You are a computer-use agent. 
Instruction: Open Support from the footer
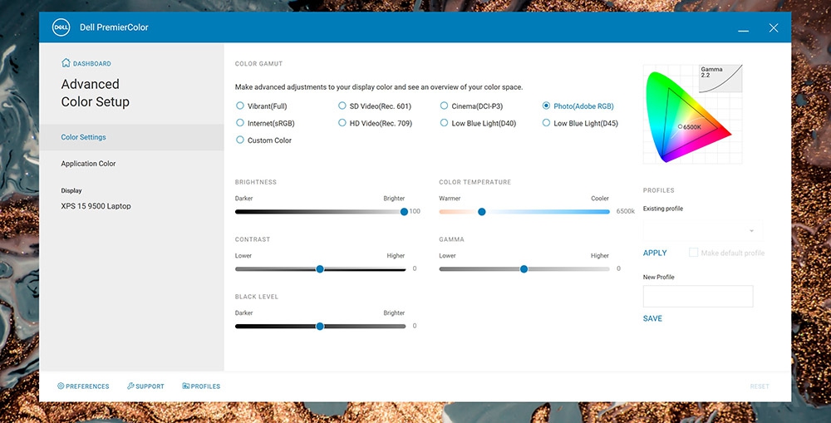point(150,386)
